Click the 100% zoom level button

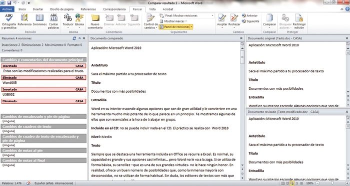click(309, 183)
